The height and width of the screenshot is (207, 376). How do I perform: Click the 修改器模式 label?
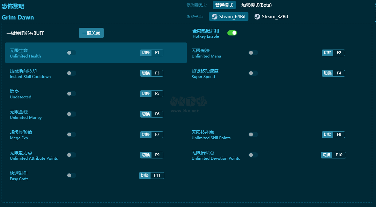point(197,5)
